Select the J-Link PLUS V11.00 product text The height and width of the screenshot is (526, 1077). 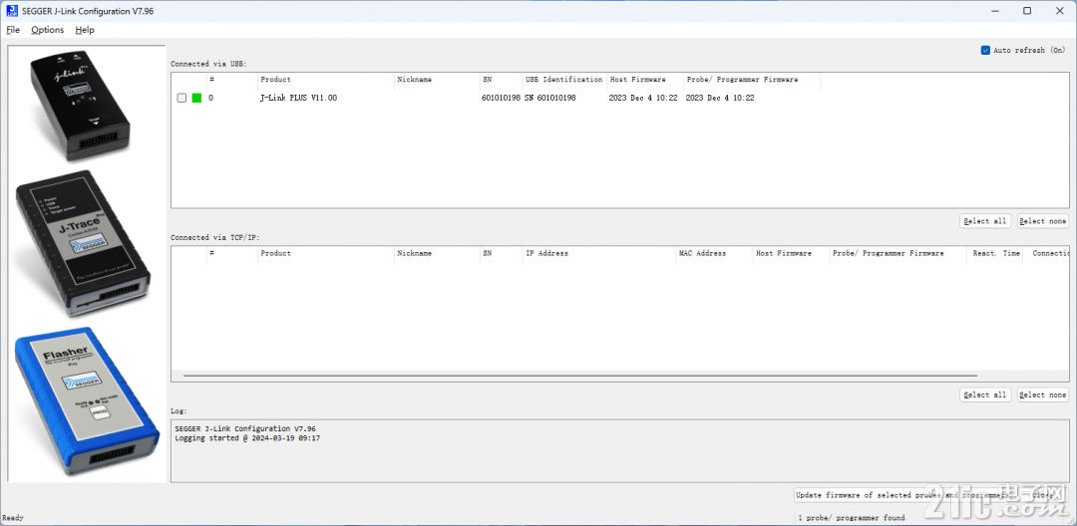tap(299, 98)
